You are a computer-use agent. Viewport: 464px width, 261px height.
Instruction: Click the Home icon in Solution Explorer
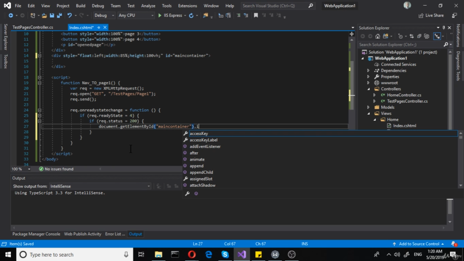(x=378, y=36)
